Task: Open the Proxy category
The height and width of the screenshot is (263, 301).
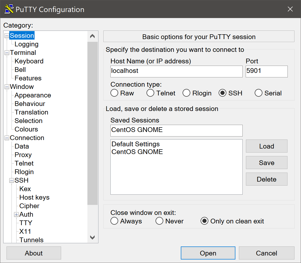Action: (x=23, y=155)
